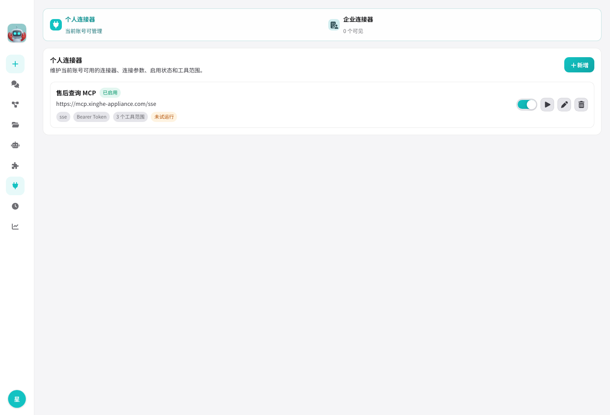
Task: Open the puzzle piece plugin icon
Action: click(15, 166)
